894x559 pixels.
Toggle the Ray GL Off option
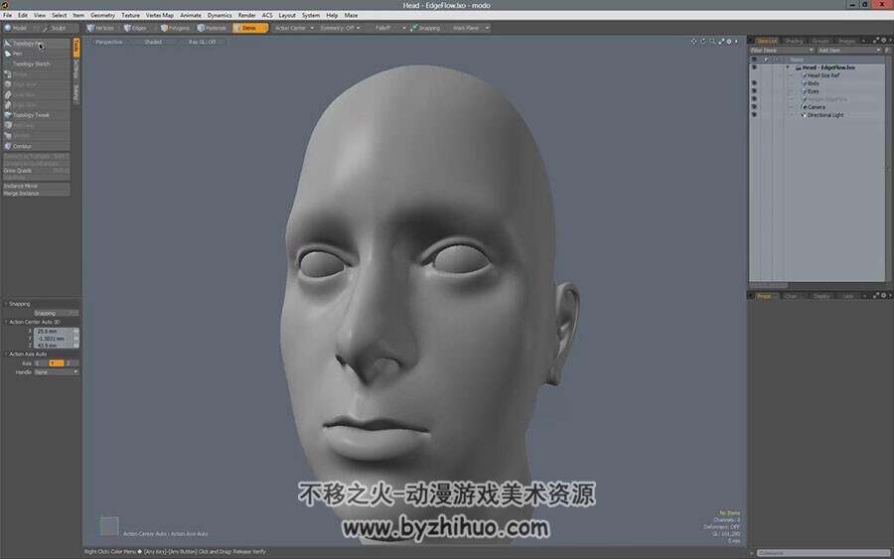click(x=203, y=42)
